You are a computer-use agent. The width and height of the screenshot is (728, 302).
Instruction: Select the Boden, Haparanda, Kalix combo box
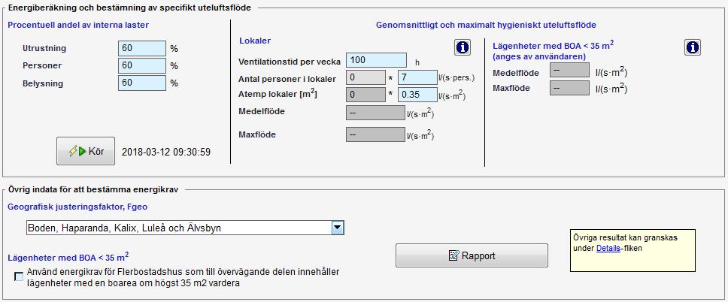click(x=185, y=228)
